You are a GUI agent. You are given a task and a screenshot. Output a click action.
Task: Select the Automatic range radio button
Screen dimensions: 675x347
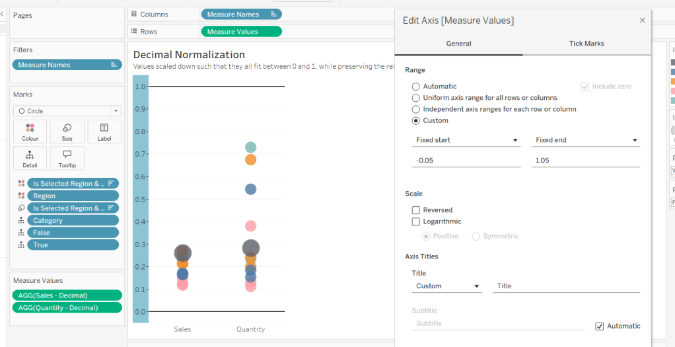coord(416,87)
